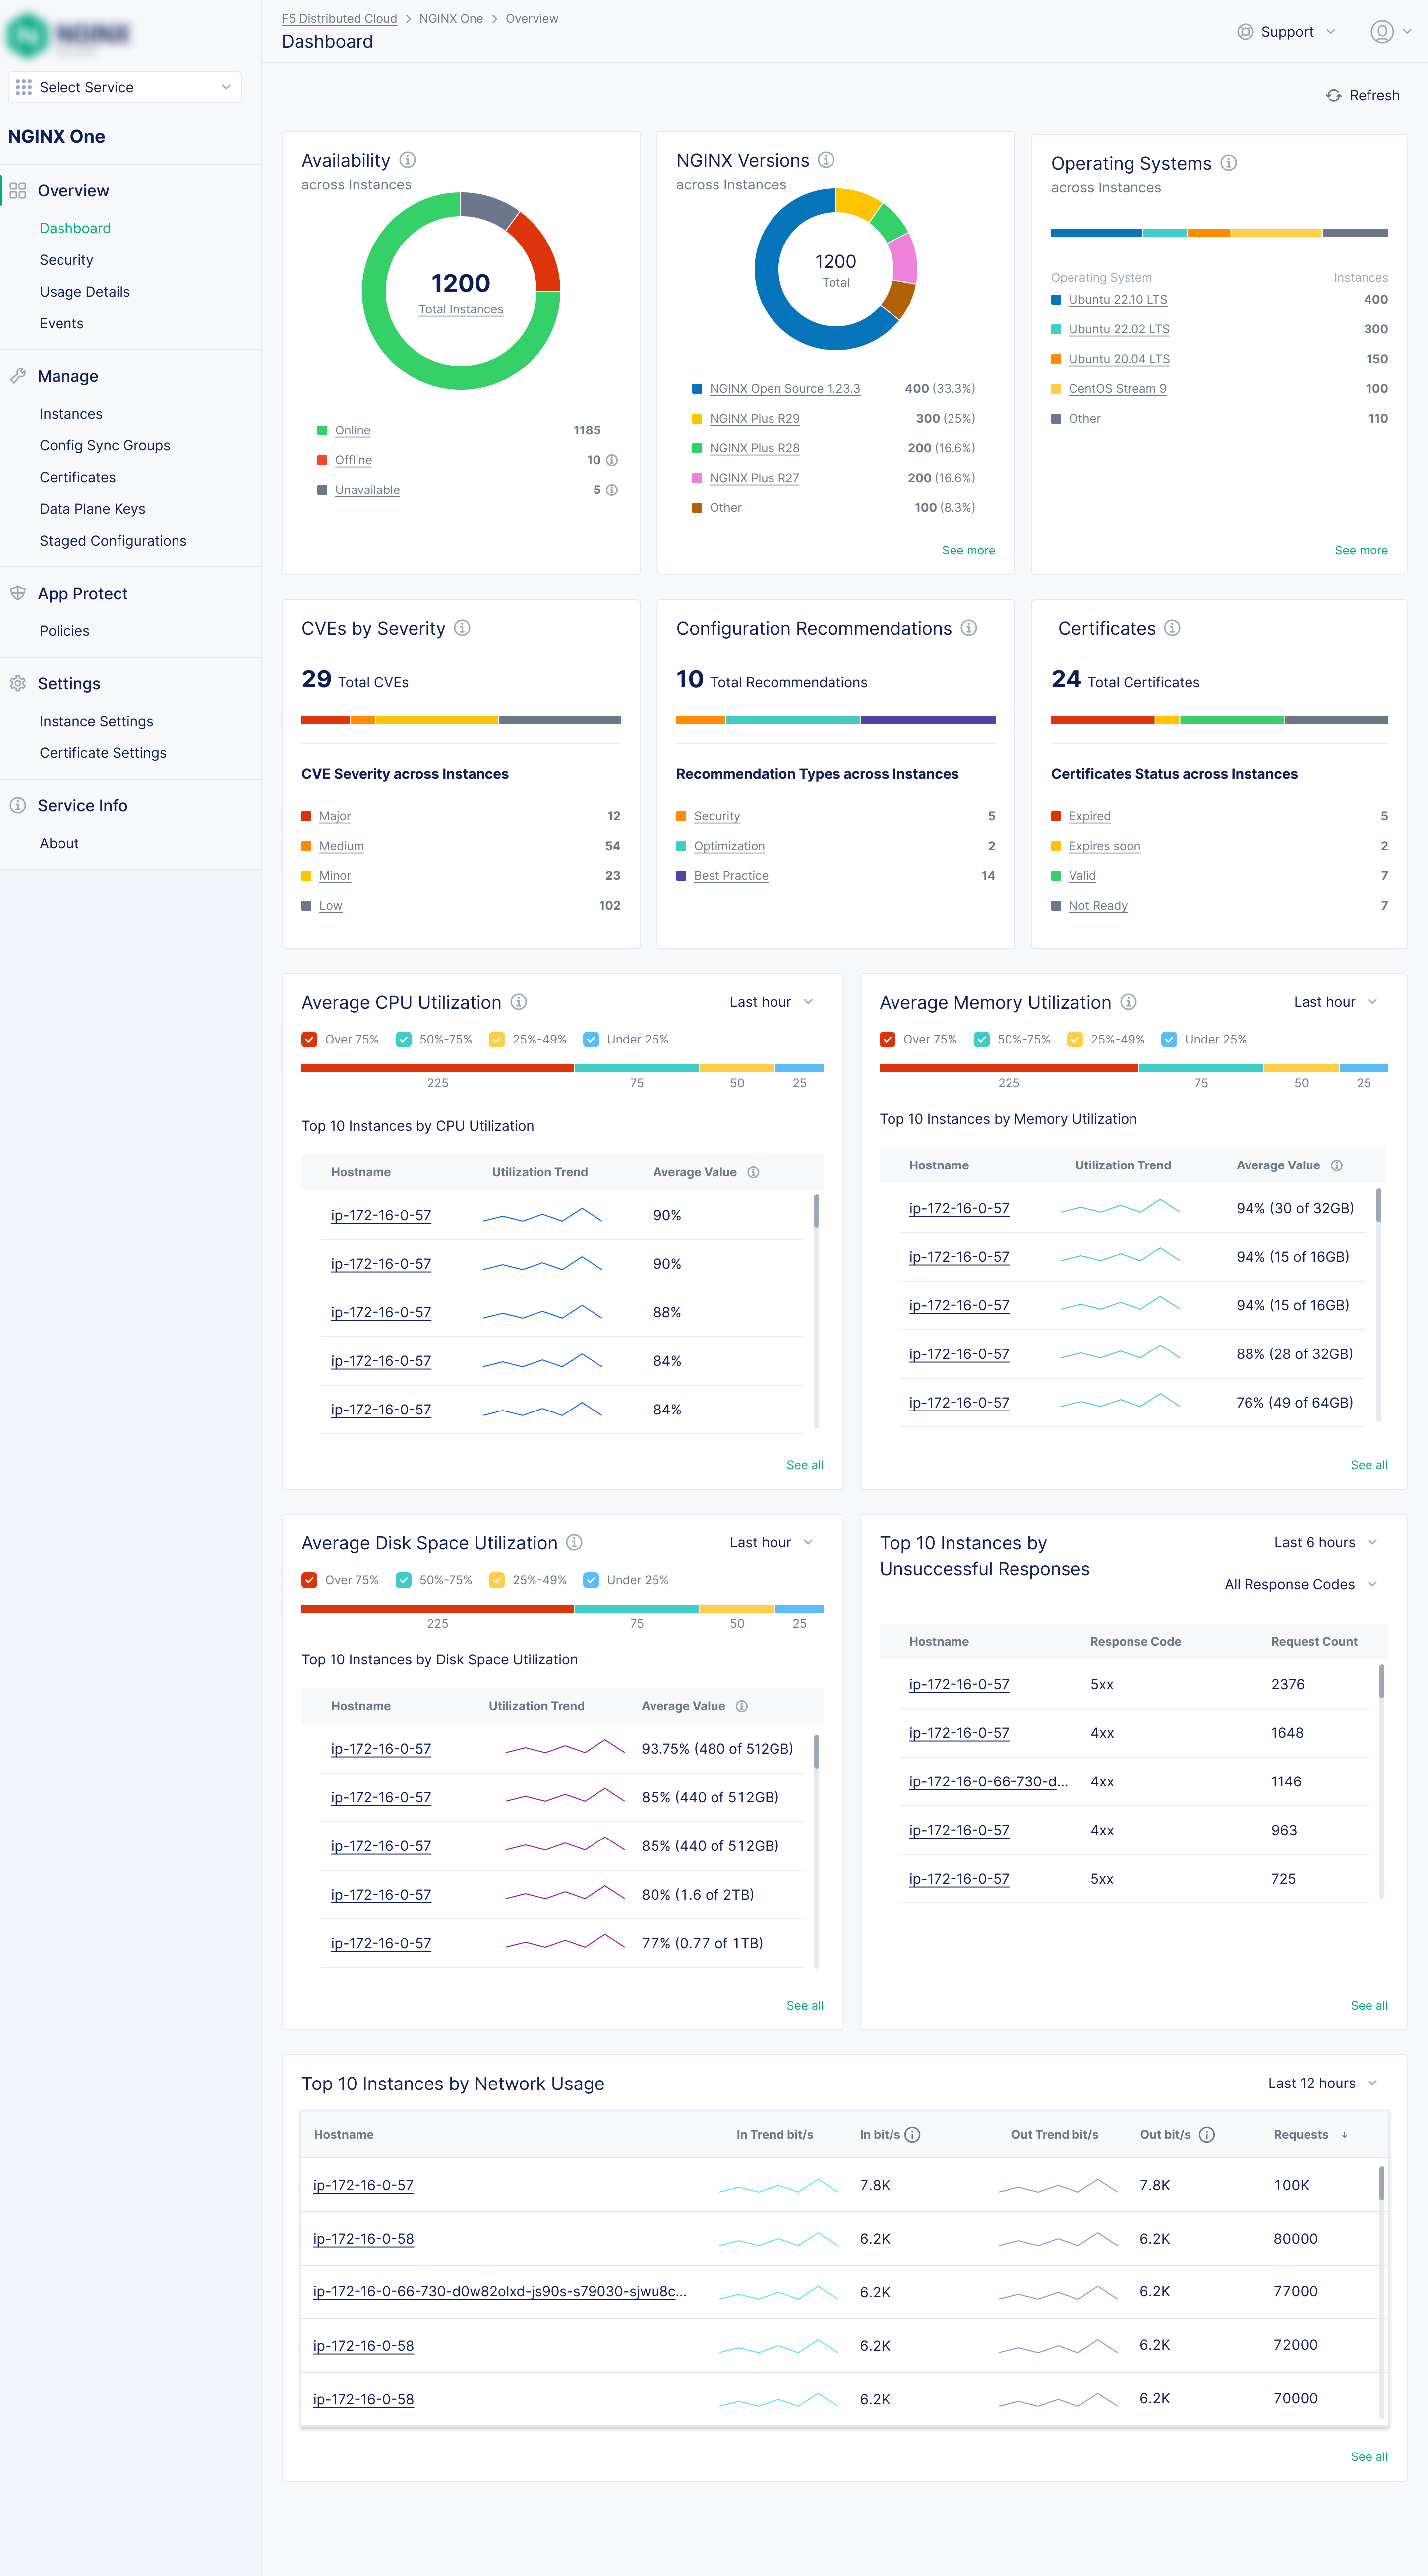Uncheck CPU Over 75% checkbox
Image resolution: width=1428 pixels, height=2576 pixels.
coord(310,1039)
